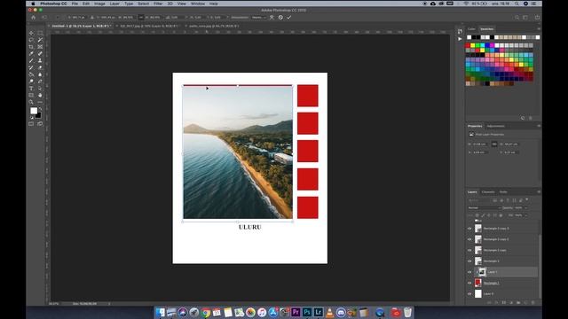Select the Magic Wand tool
Image resolution: width=568 pixels, height=319 pixels.
40,40
